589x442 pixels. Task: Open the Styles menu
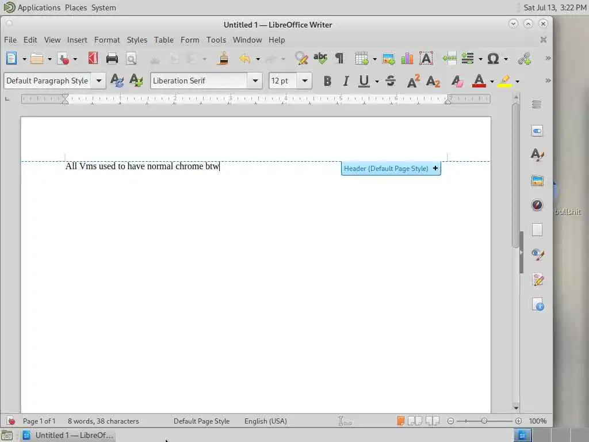(137, 40)
